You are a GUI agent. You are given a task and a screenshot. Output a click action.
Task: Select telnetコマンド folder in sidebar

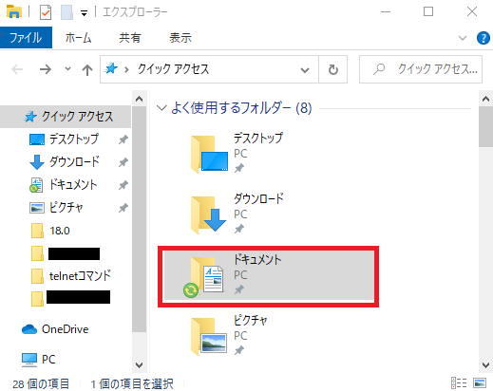point(71,276)
